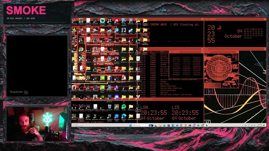Open the Spotify desktop shortcut
Image resolution: width=269 pixels, height=151 pixels.
124,107
